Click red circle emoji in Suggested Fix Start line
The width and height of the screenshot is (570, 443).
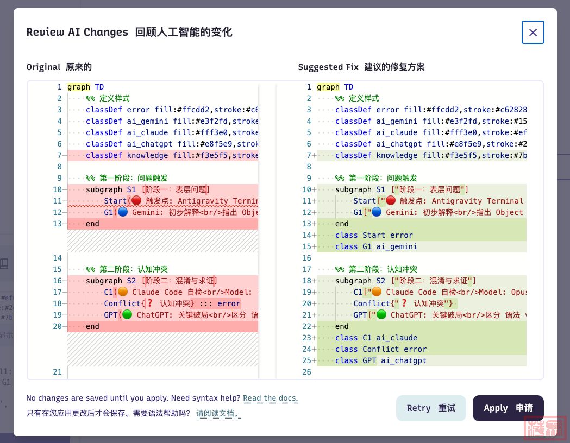tap(390, 201)
